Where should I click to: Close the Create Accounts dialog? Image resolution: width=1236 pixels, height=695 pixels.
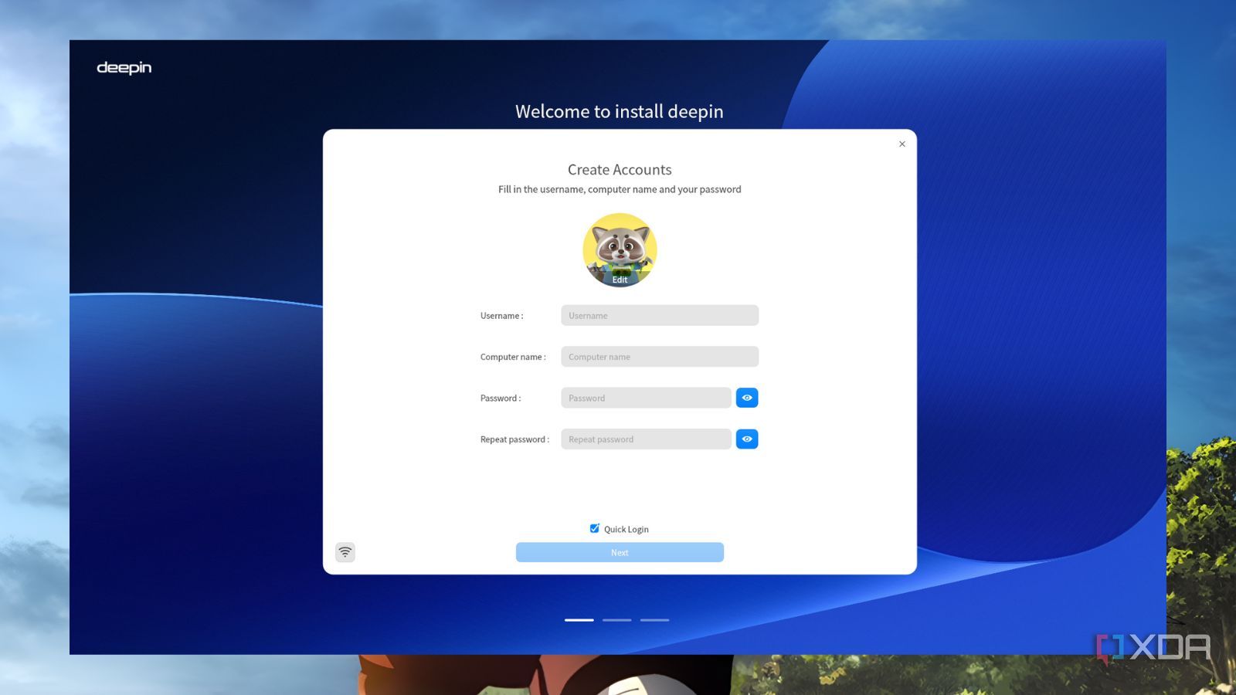[902, 144]
